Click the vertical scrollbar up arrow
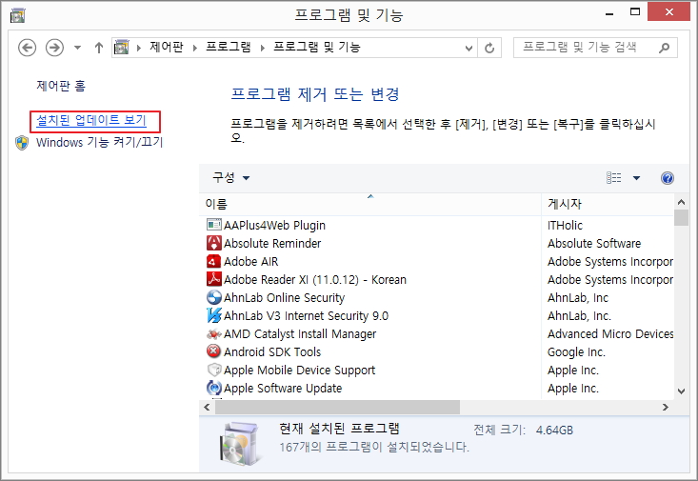The image size is (698, 481). click(x=681, y=202)
